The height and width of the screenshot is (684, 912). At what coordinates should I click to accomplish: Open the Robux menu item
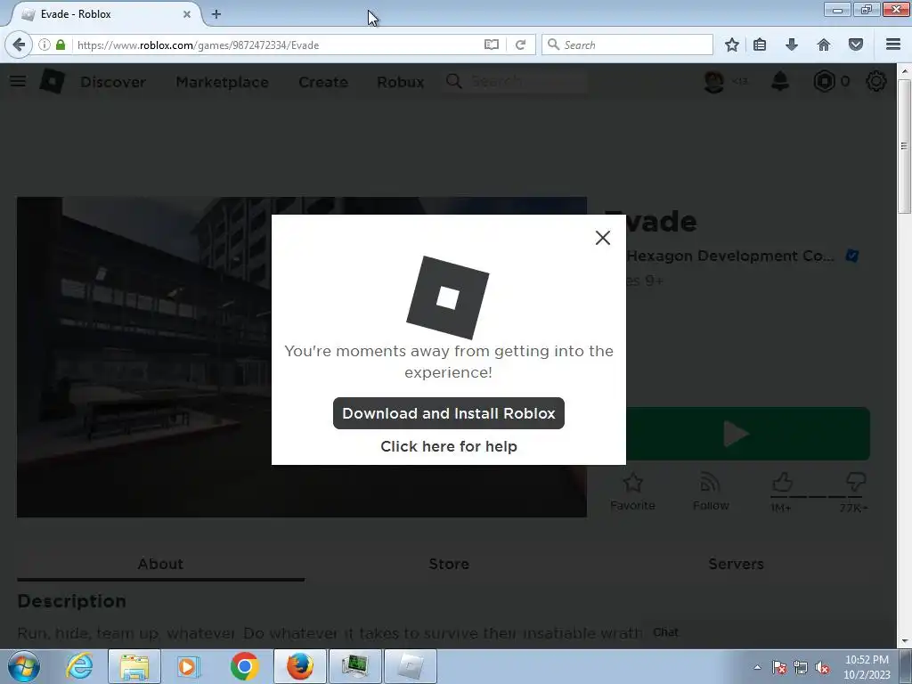400,82
